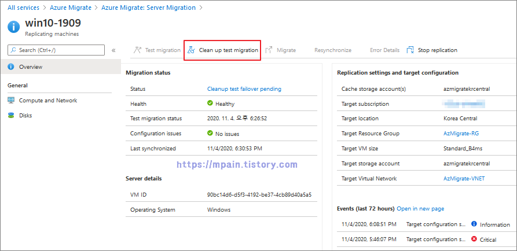Click Cache storage account value azmigratekrcentral
Viewport: 517px width, 251px height.
(467, 89)
